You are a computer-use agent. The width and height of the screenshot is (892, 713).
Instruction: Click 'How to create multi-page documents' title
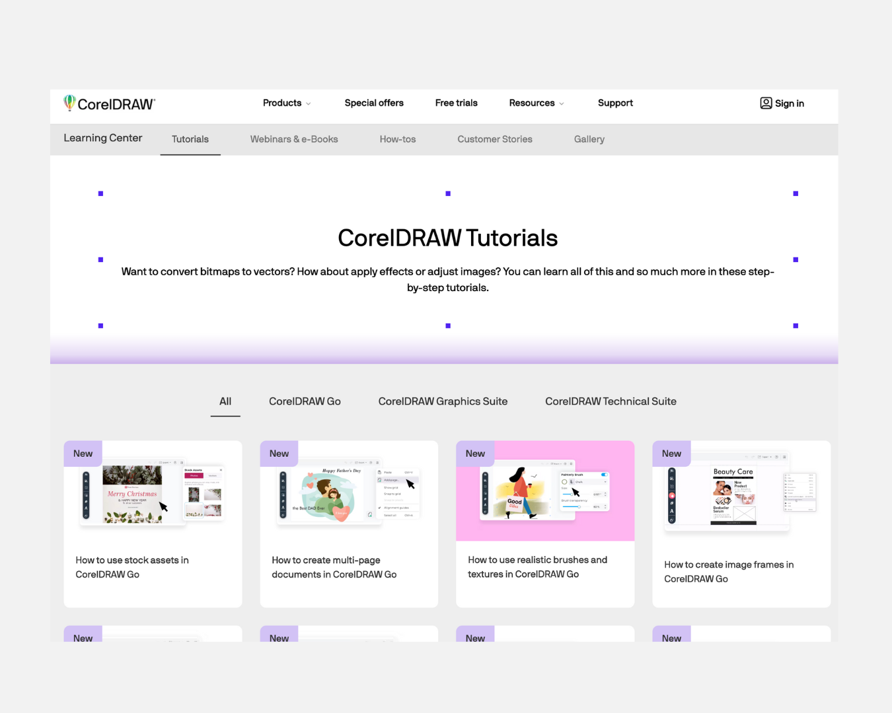[334, 567]
